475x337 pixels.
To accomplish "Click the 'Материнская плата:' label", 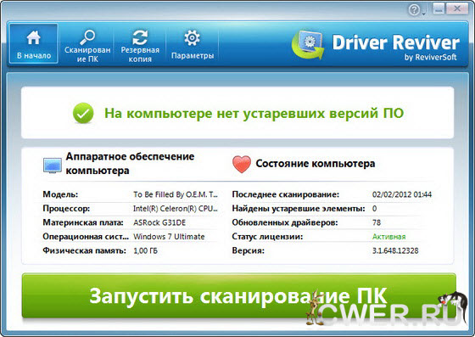I will 83,222.
